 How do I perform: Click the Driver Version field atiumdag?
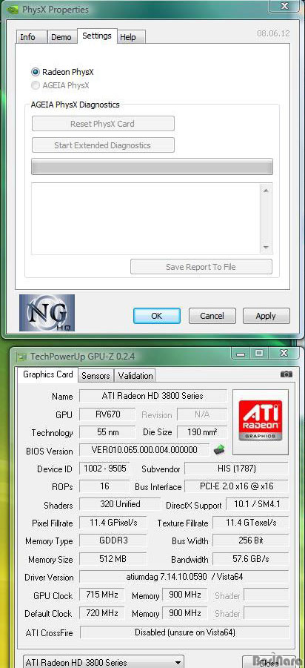pyautogui.click(x=184, y=576)
